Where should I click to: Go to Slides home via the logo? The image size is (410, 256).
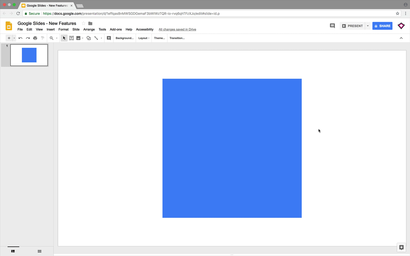(x=9, y=26)
